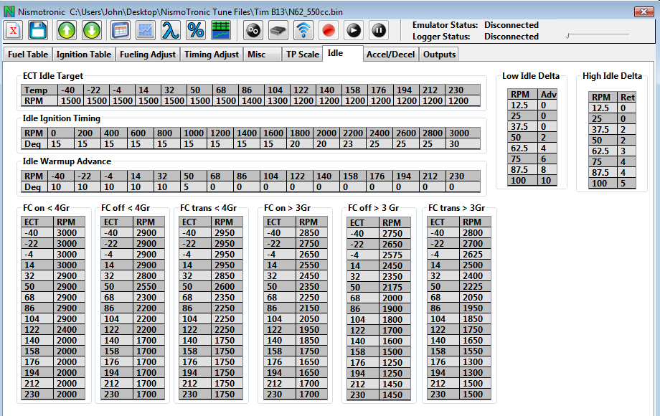The image size is (660, 416).
Task: Open the TP Scale tab
Action: pyautogui.click(x=302, y=55)
